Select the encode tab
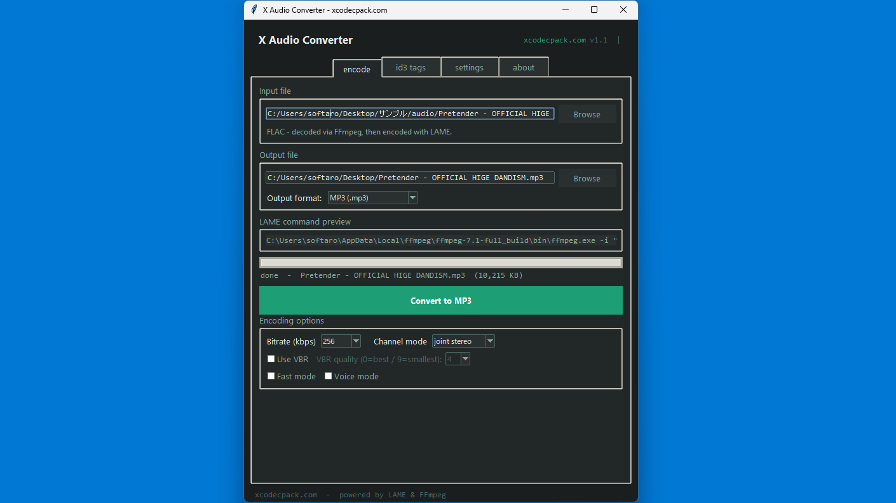 [x=356, y=69]
